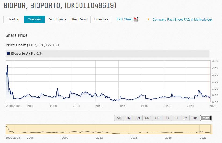The width and height of the screenshot is (222, 143).
Task: Open the Fact Sheet link
Action: tap(124, 19)
